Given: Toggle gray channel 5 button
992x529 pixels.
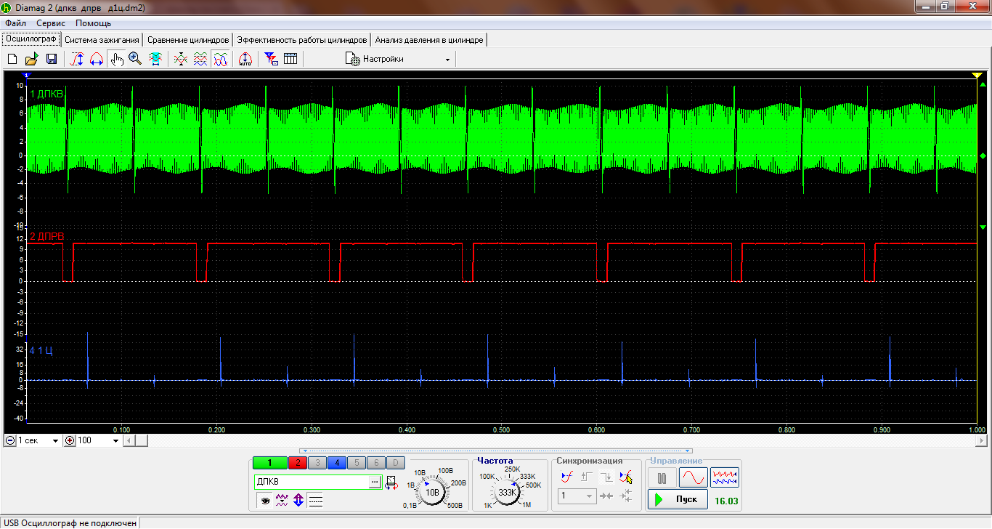Looking at the screenshot, I should tap(356, 463).
